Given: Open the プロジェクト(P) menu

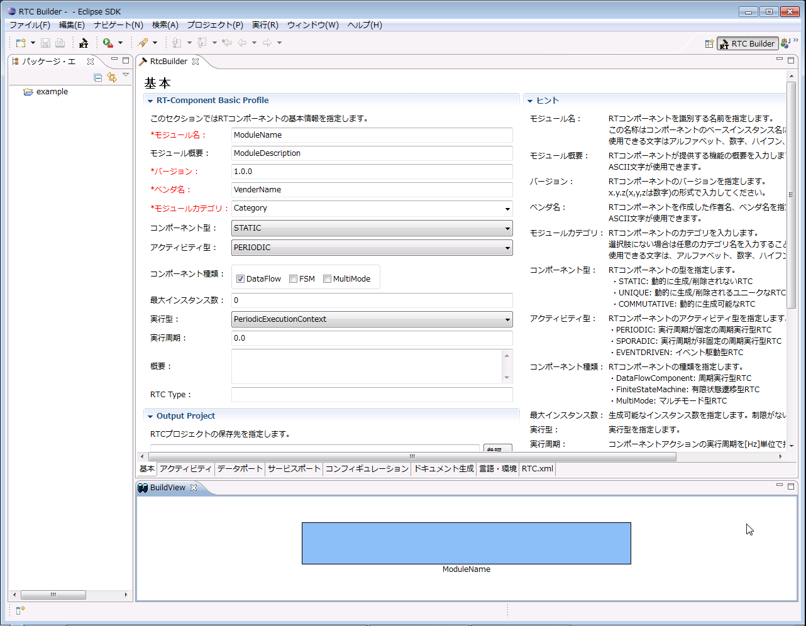Looking at the screenshot, I should pos(215,25).
